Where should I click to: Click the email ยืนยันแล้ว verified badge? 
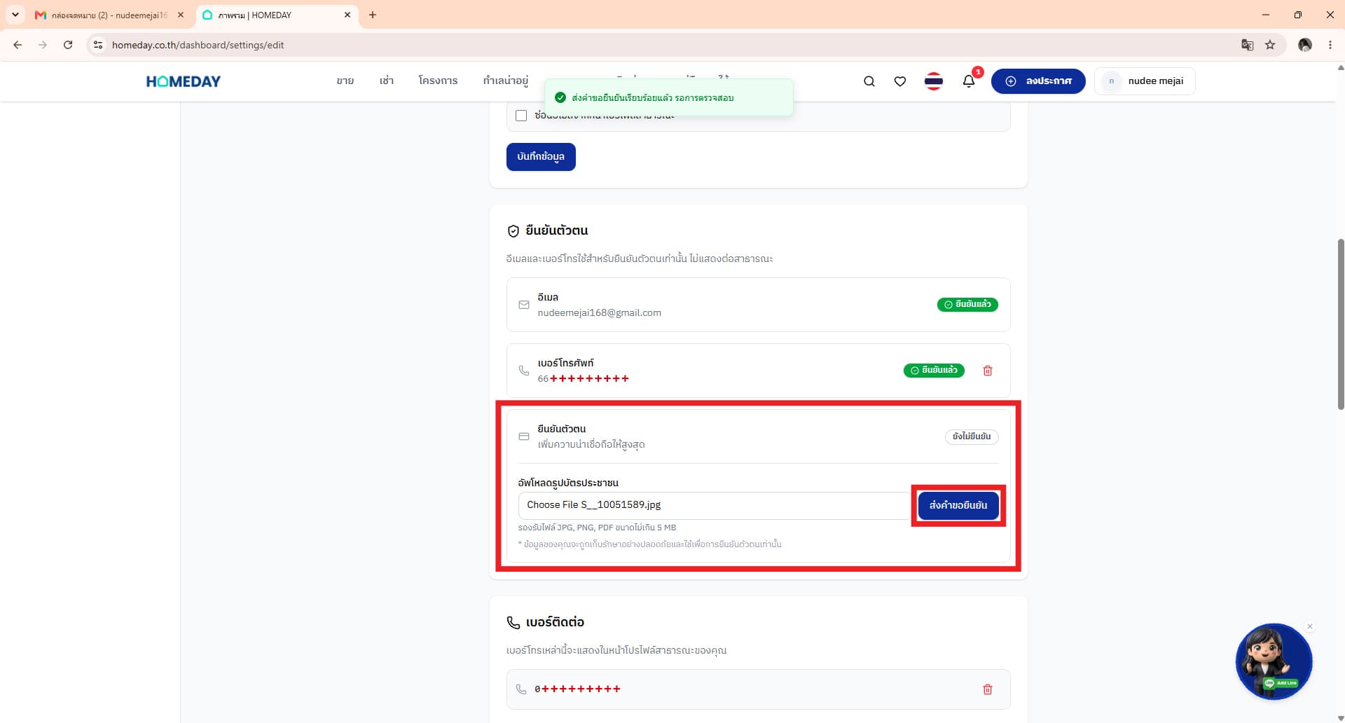967,305
